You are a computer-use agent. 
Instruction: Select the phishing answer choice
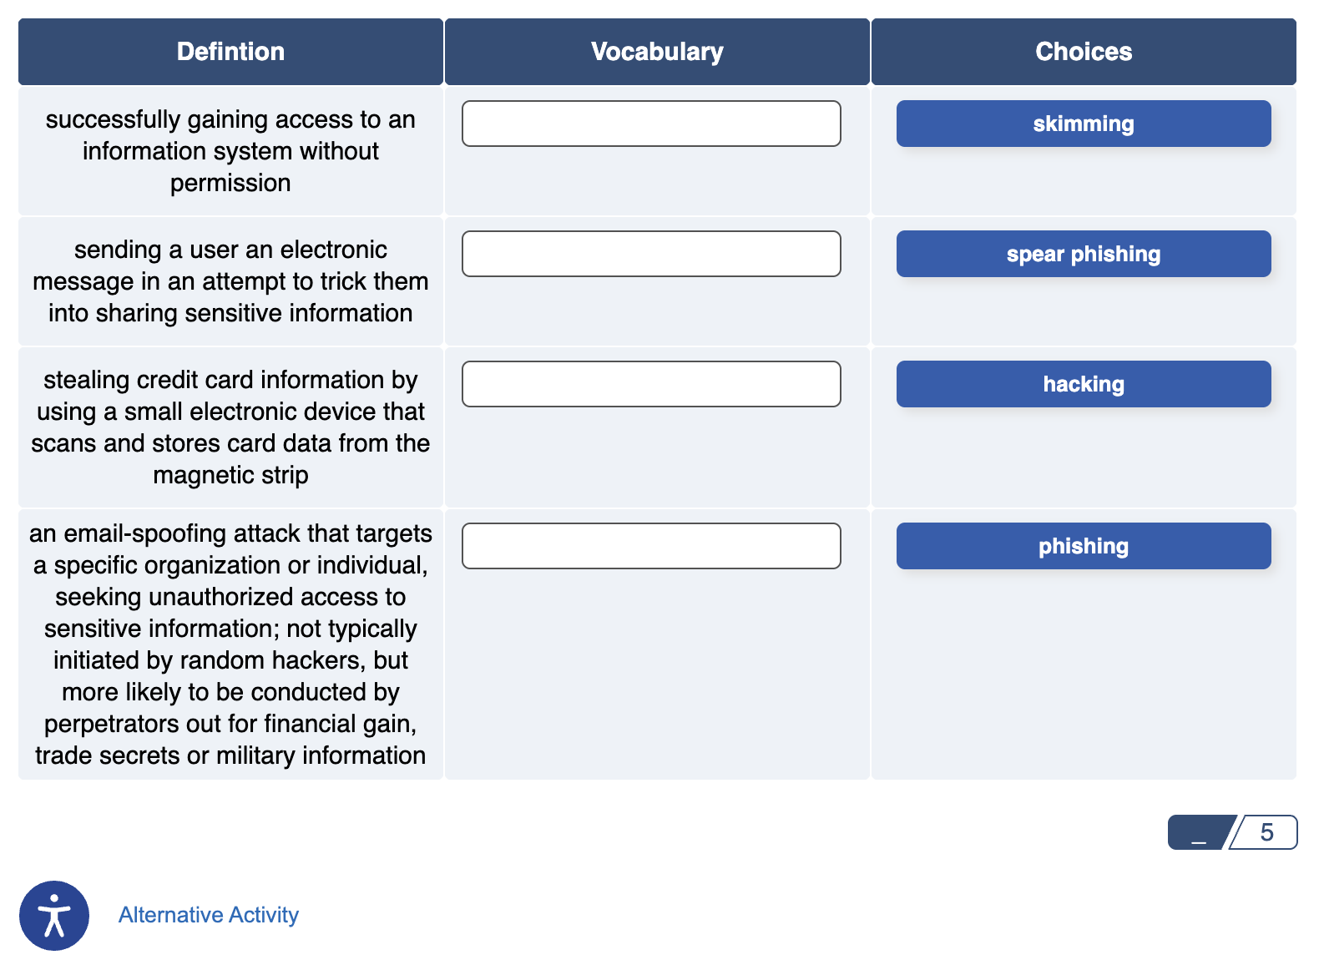point(1083,545)
